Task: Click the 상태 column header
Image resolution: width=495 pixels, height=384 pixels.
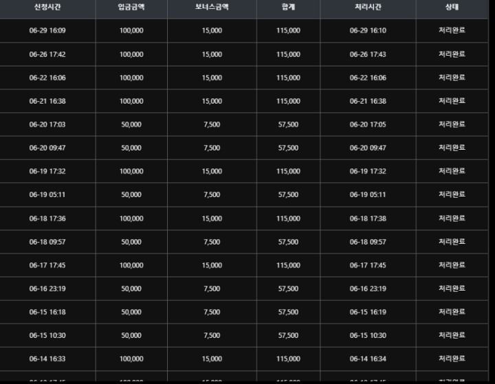Action: tap(452, 8)
